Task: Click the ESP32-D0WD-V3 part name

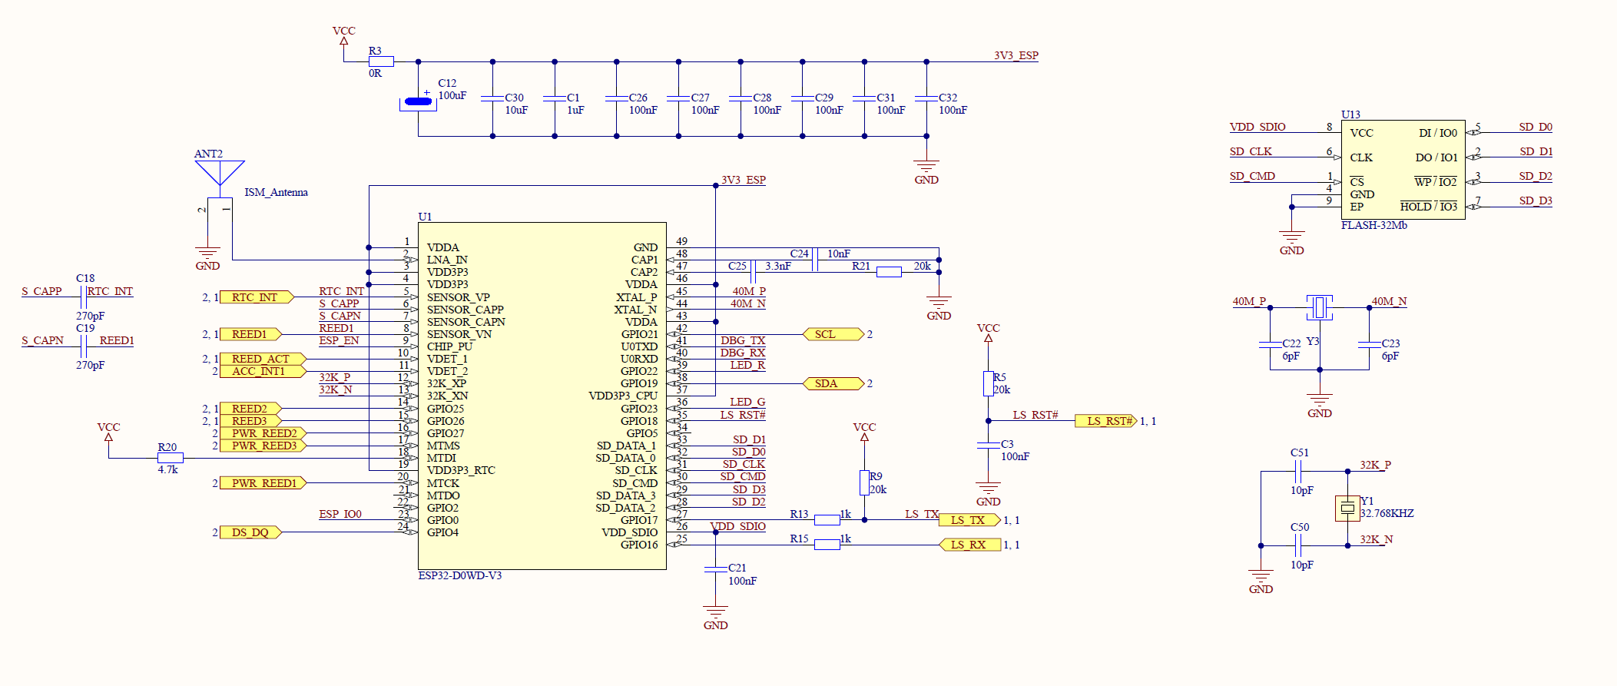Action: [x=459, y=575]
